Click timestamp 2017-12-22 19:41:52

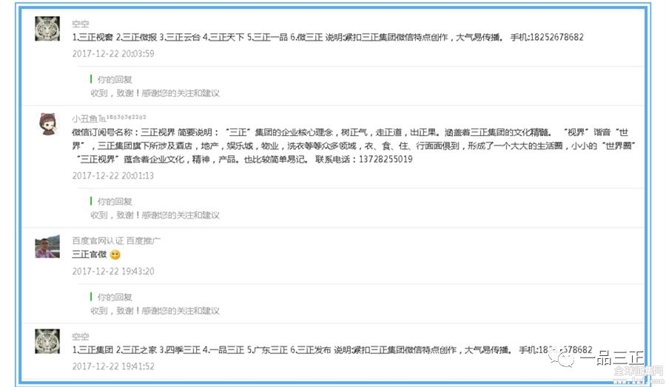point(113,366)
